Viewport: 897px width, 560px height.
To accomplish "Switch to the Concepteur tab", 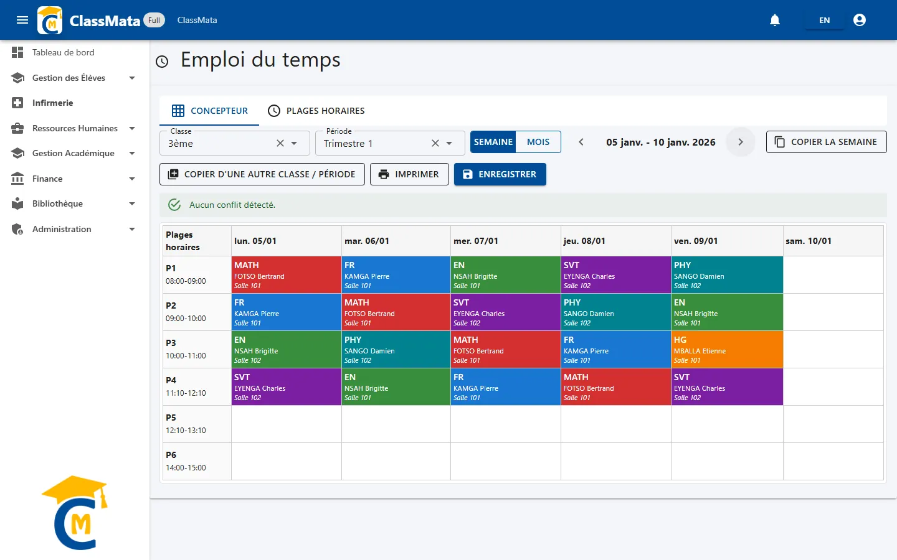I will (209, 111).
